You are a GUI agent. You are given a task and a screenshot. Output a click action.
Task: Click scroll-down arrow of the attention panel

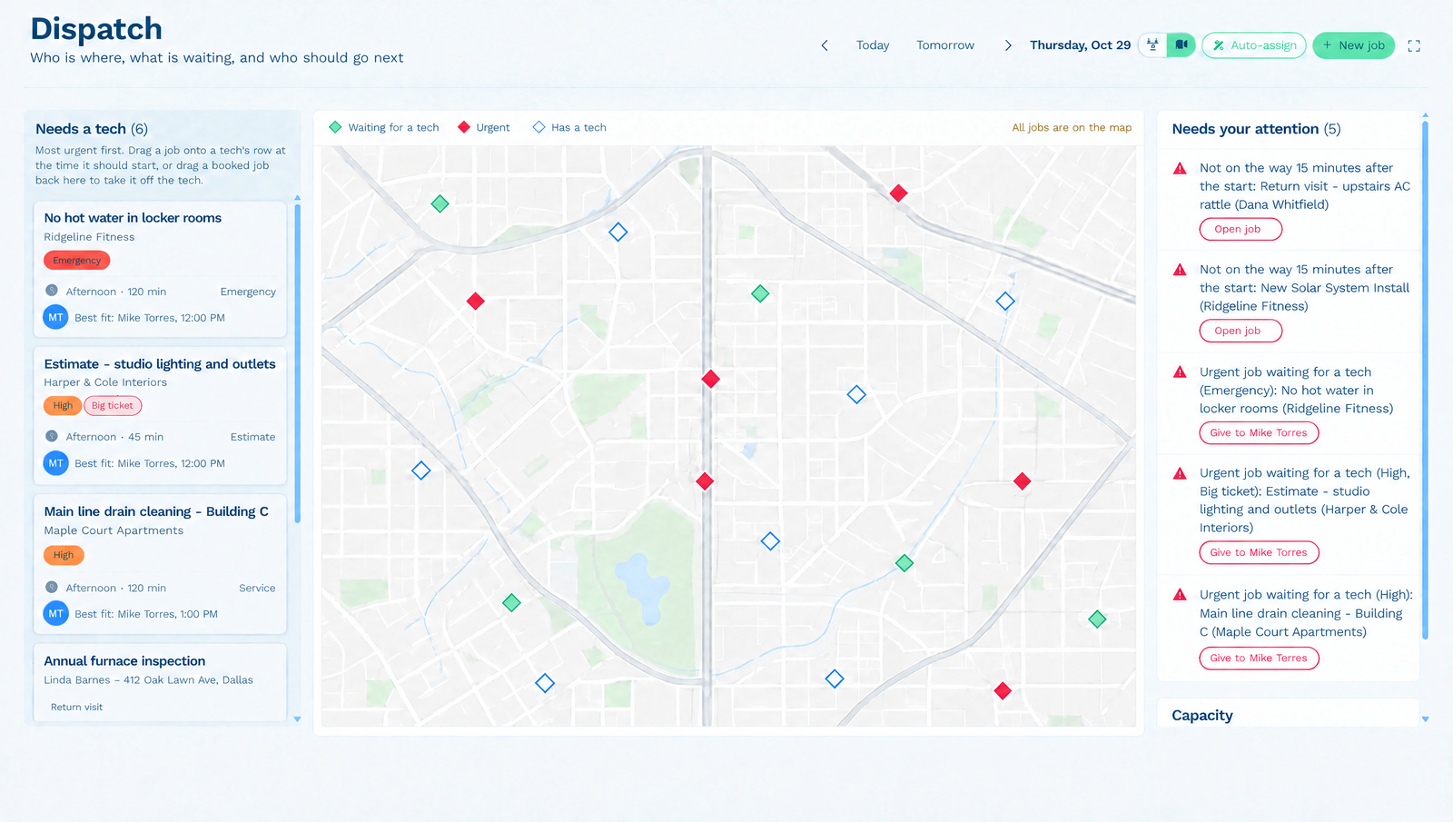[x=1425, y=719]
